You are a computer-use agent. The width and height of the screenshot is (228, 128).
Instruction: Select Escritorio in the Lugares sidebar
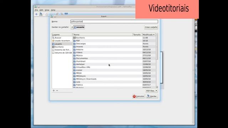pyautogui.click(x=62, y=47)
